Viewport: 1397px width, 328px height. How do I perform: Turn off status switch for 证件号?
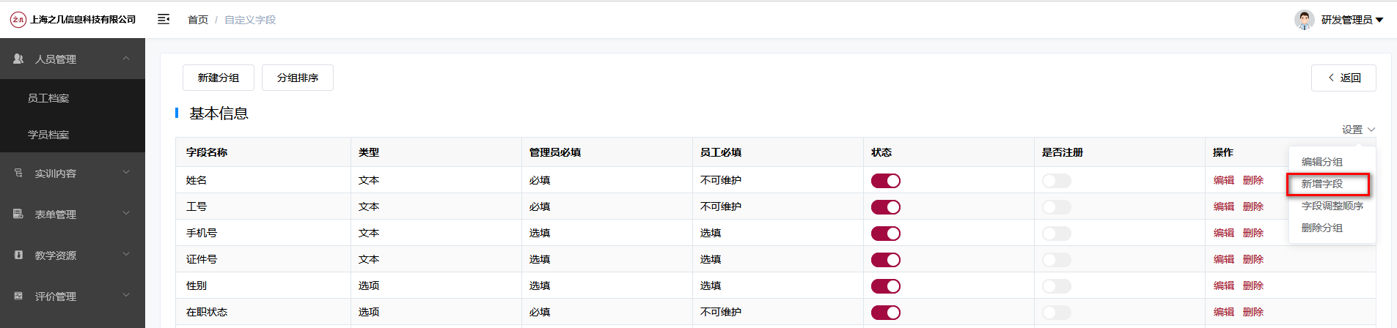click(886, 260)
